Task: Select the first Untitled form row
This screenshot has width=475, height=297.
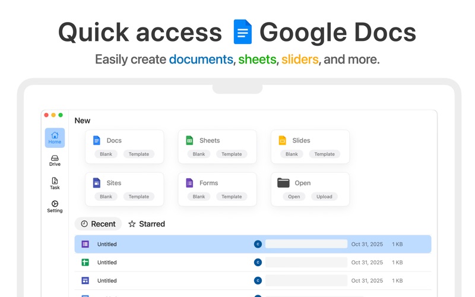Action: click(253, 244)
